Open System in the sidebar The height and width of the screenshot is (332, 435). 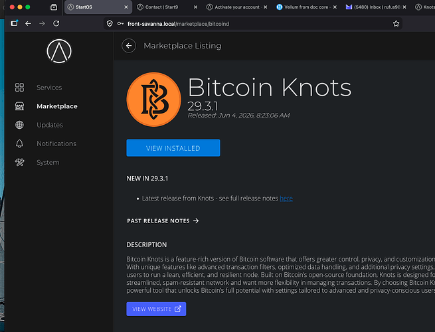pos(48,163)
